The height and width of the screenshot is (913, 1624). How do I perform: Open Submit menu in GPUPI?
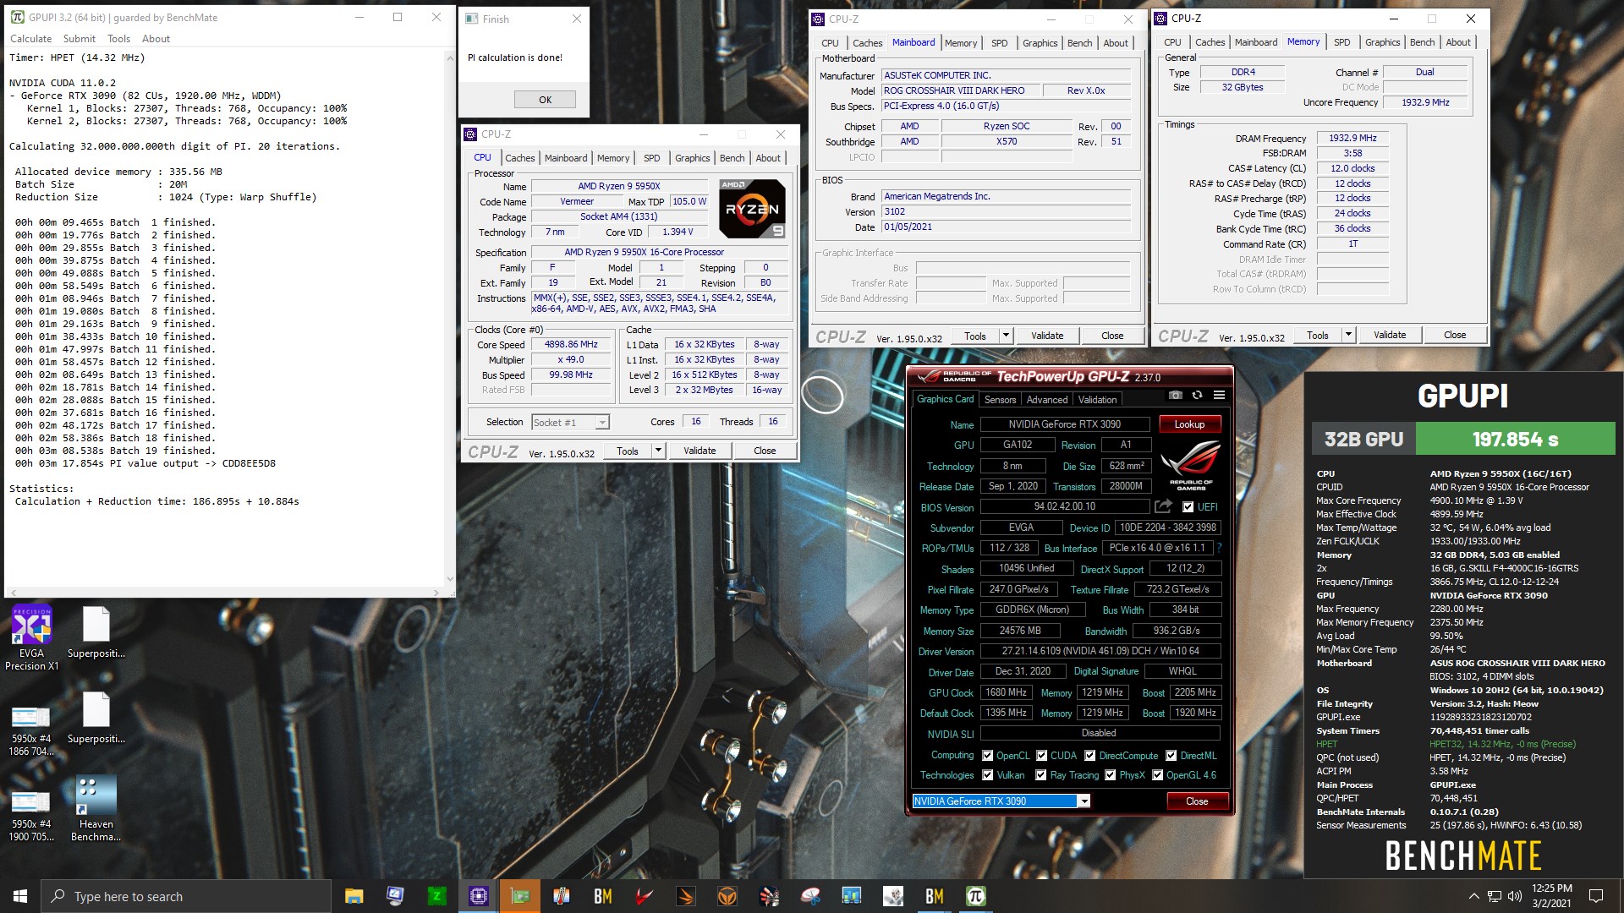coord(80,39)
